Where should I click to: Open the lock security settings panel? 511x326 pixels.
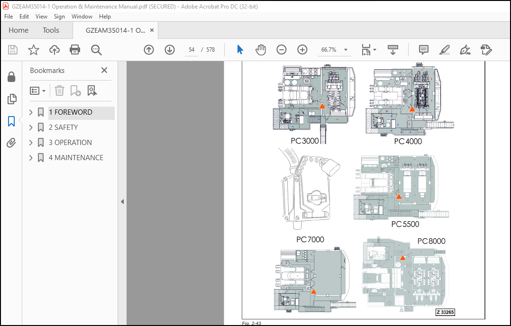coord(11,77)
